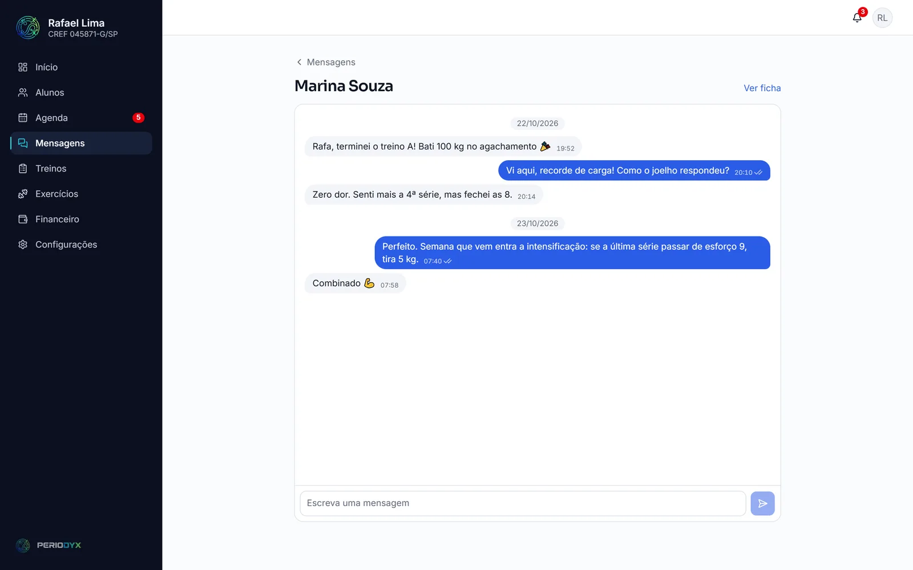913x570 pixels.
Task: Click the Marina Souza conversation title
Action: 344,86
